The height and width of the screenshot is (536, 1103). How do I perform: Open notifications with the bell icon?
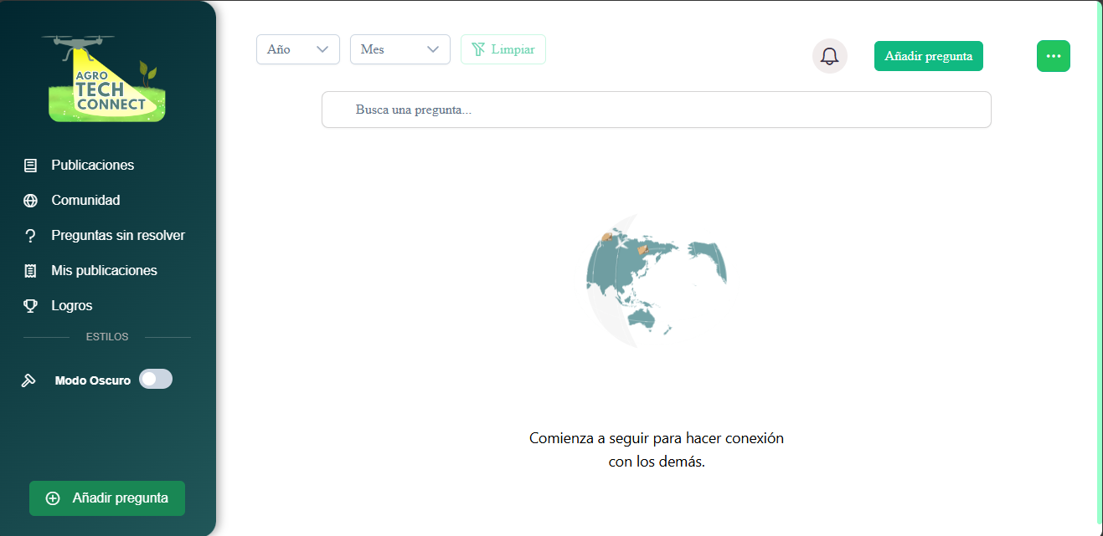click(829, 56)
